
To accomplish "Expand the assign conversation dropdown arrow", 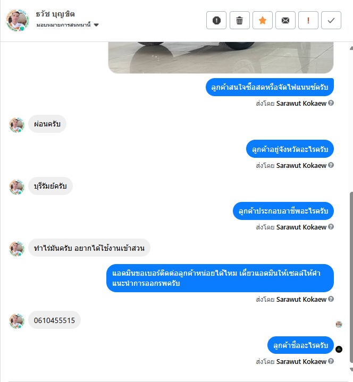I will click(96, 25).
